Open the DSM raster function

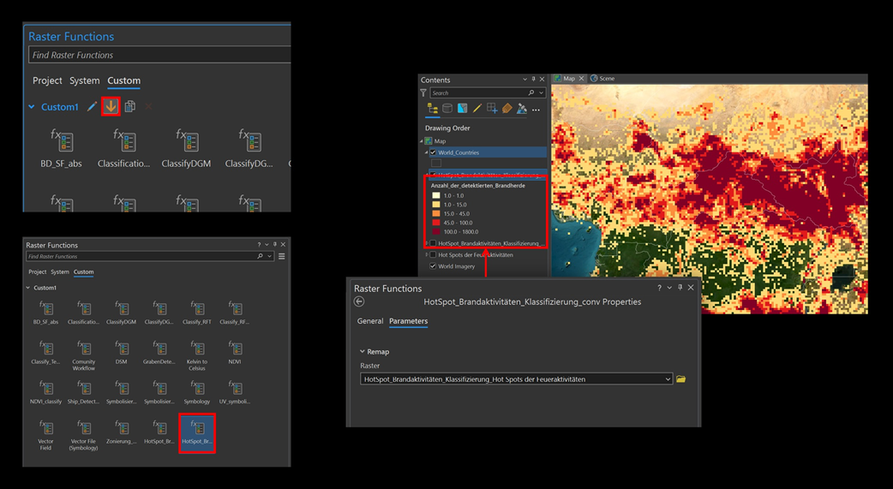[x=122, y=353]
